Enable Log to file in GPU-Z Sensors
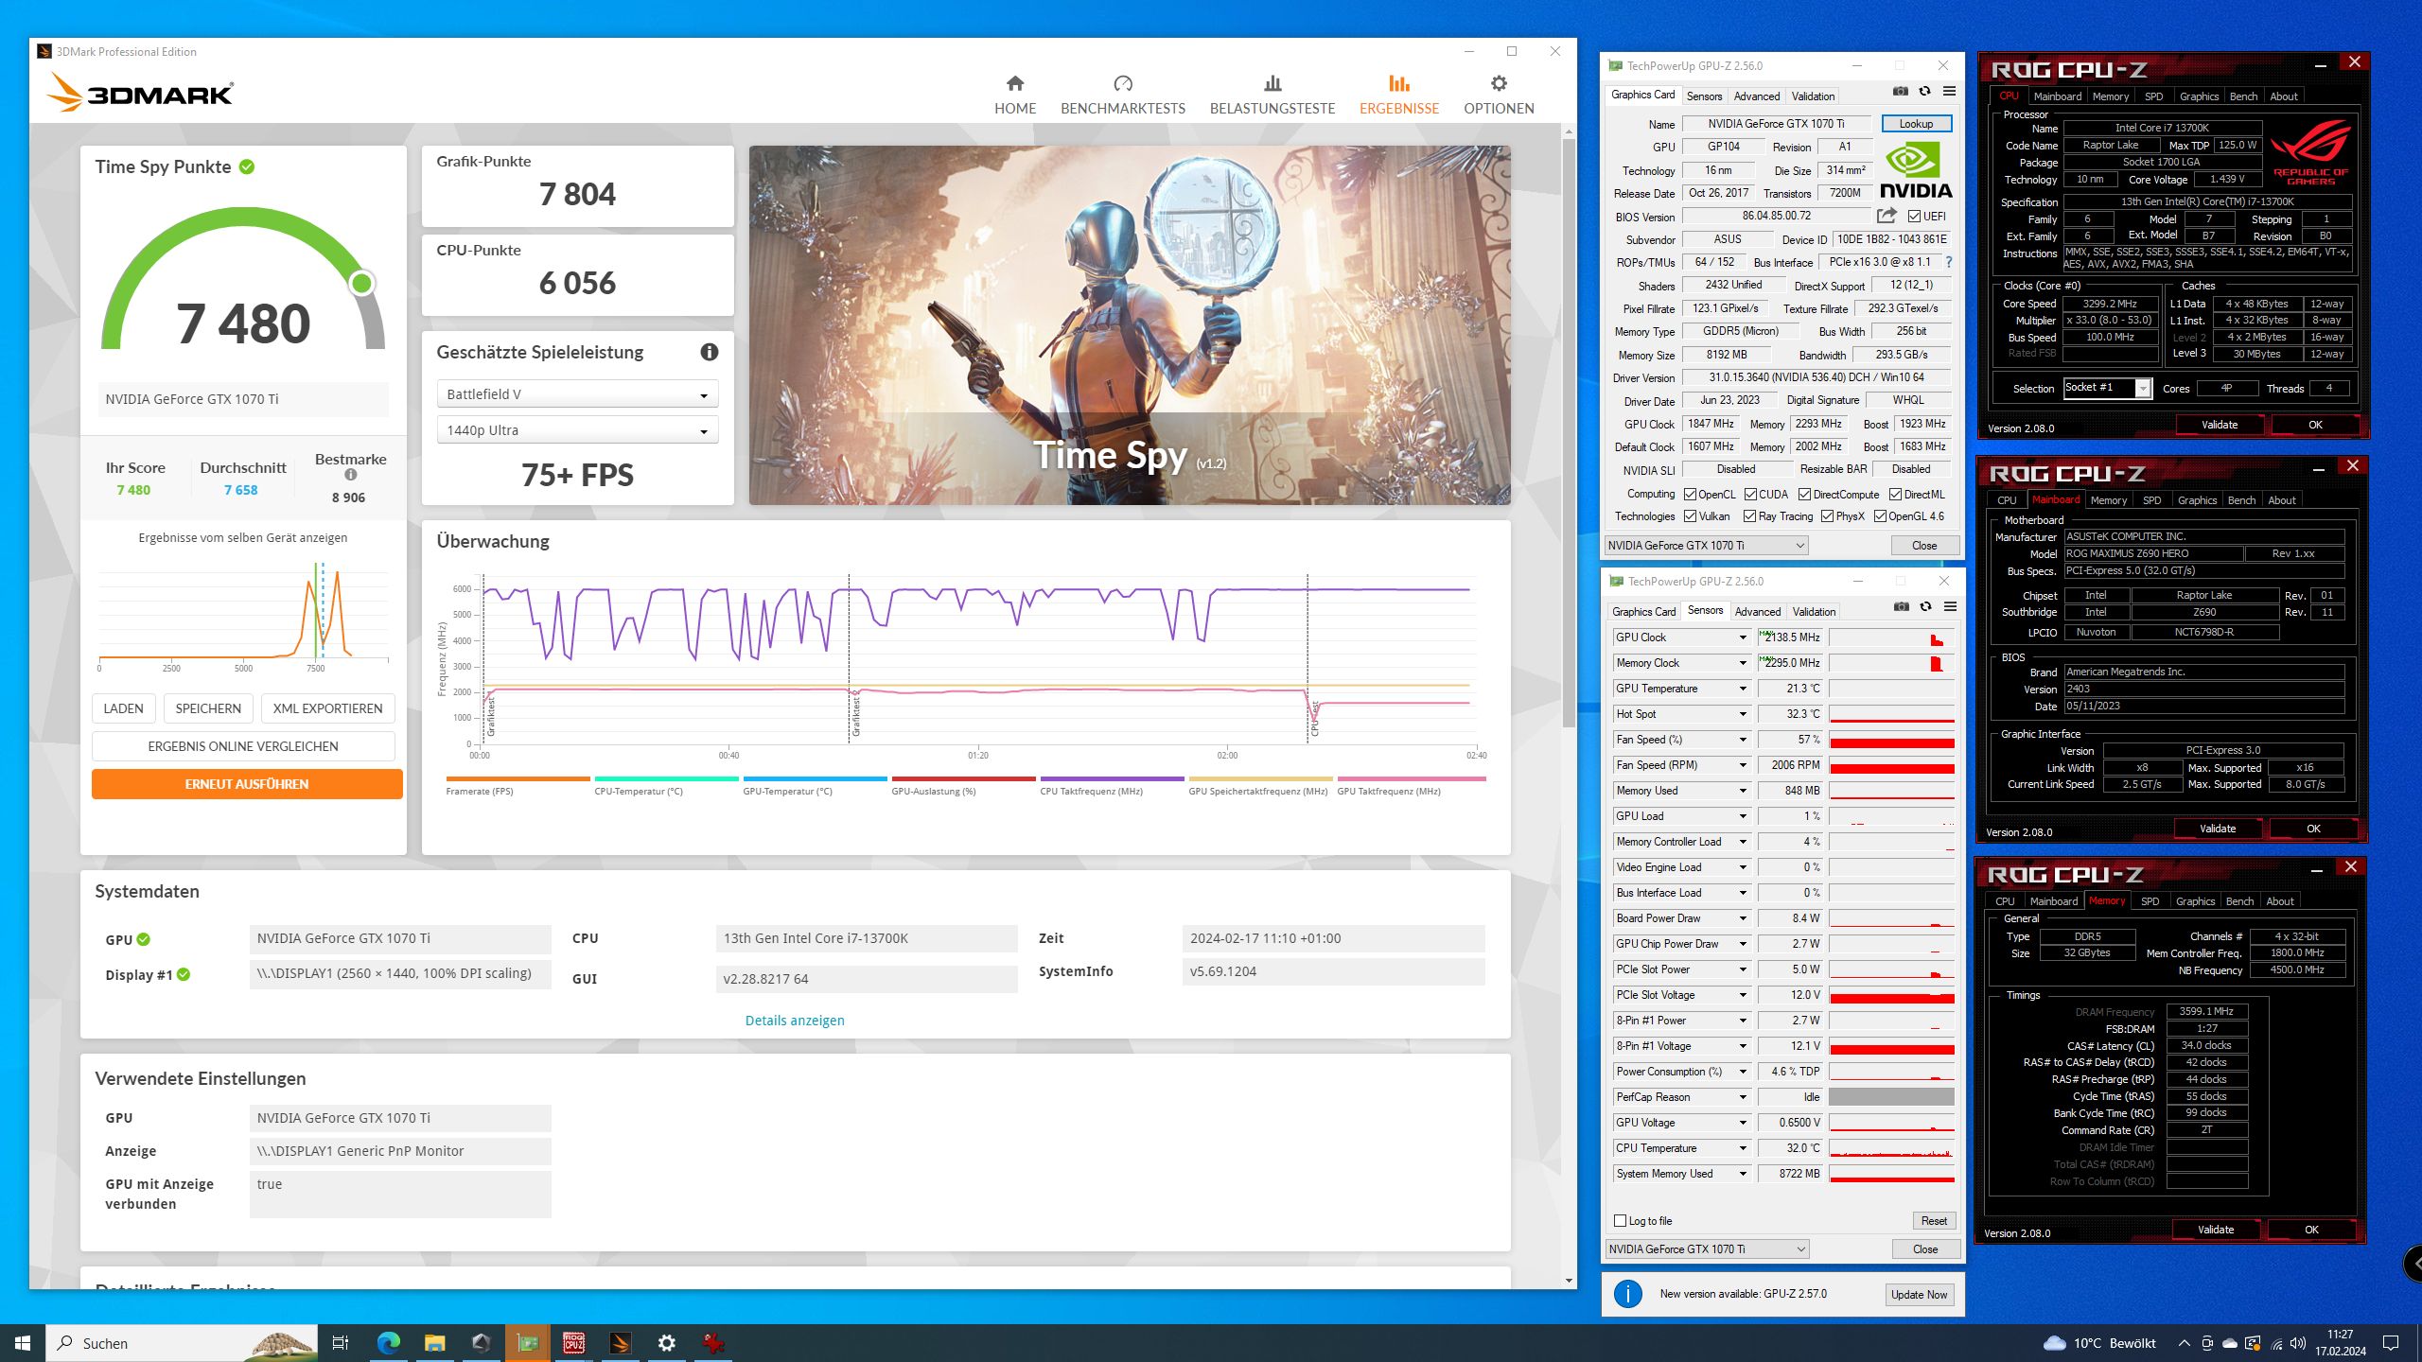Image resolution: width=2422 pixels, height=1362 pixels. pyautogui.click(x=1620, y=1221)
